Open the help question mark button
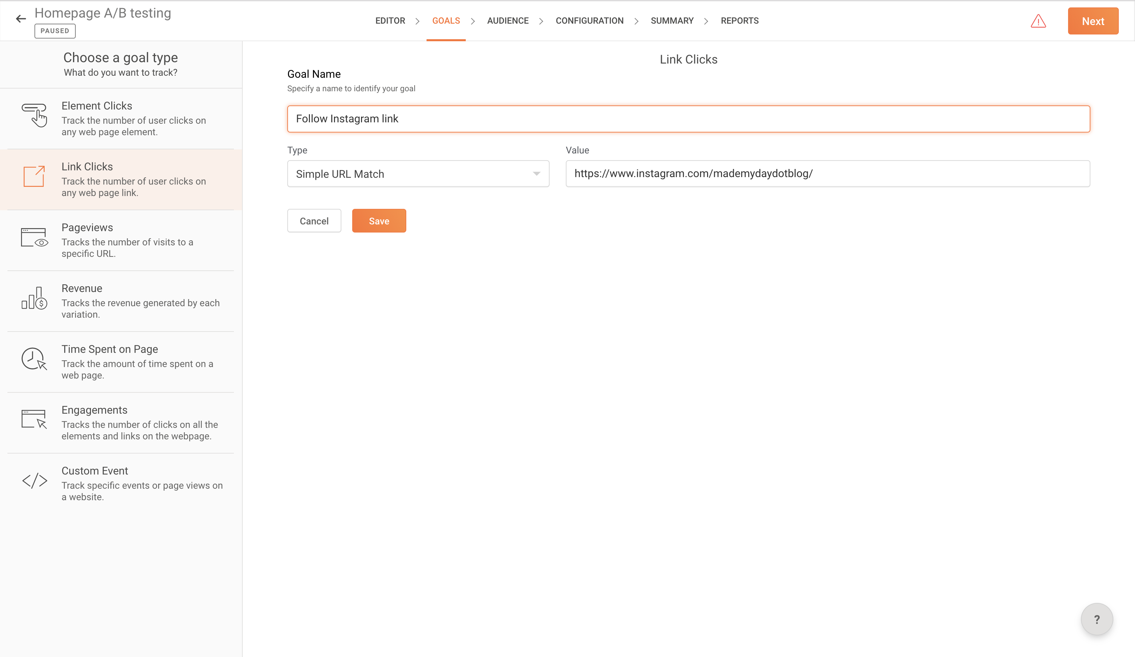This screenshot has height=657, width=1135. 1097,619
